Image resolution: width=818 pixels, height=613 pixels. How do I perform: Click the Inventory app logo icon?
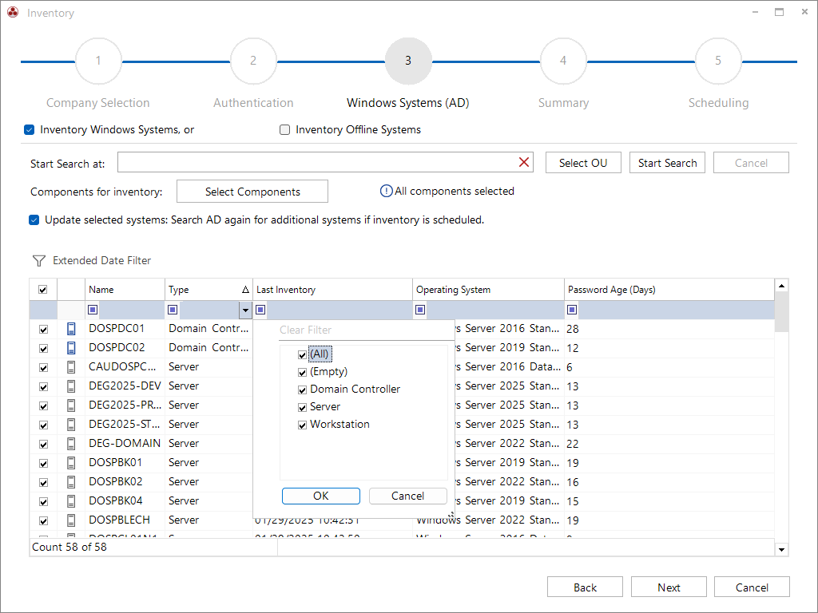13,12
